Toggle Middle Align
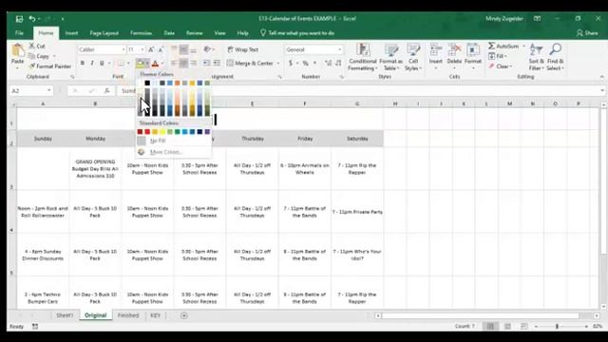Viewport: 608px width, 342px height. tap(183, 49)
